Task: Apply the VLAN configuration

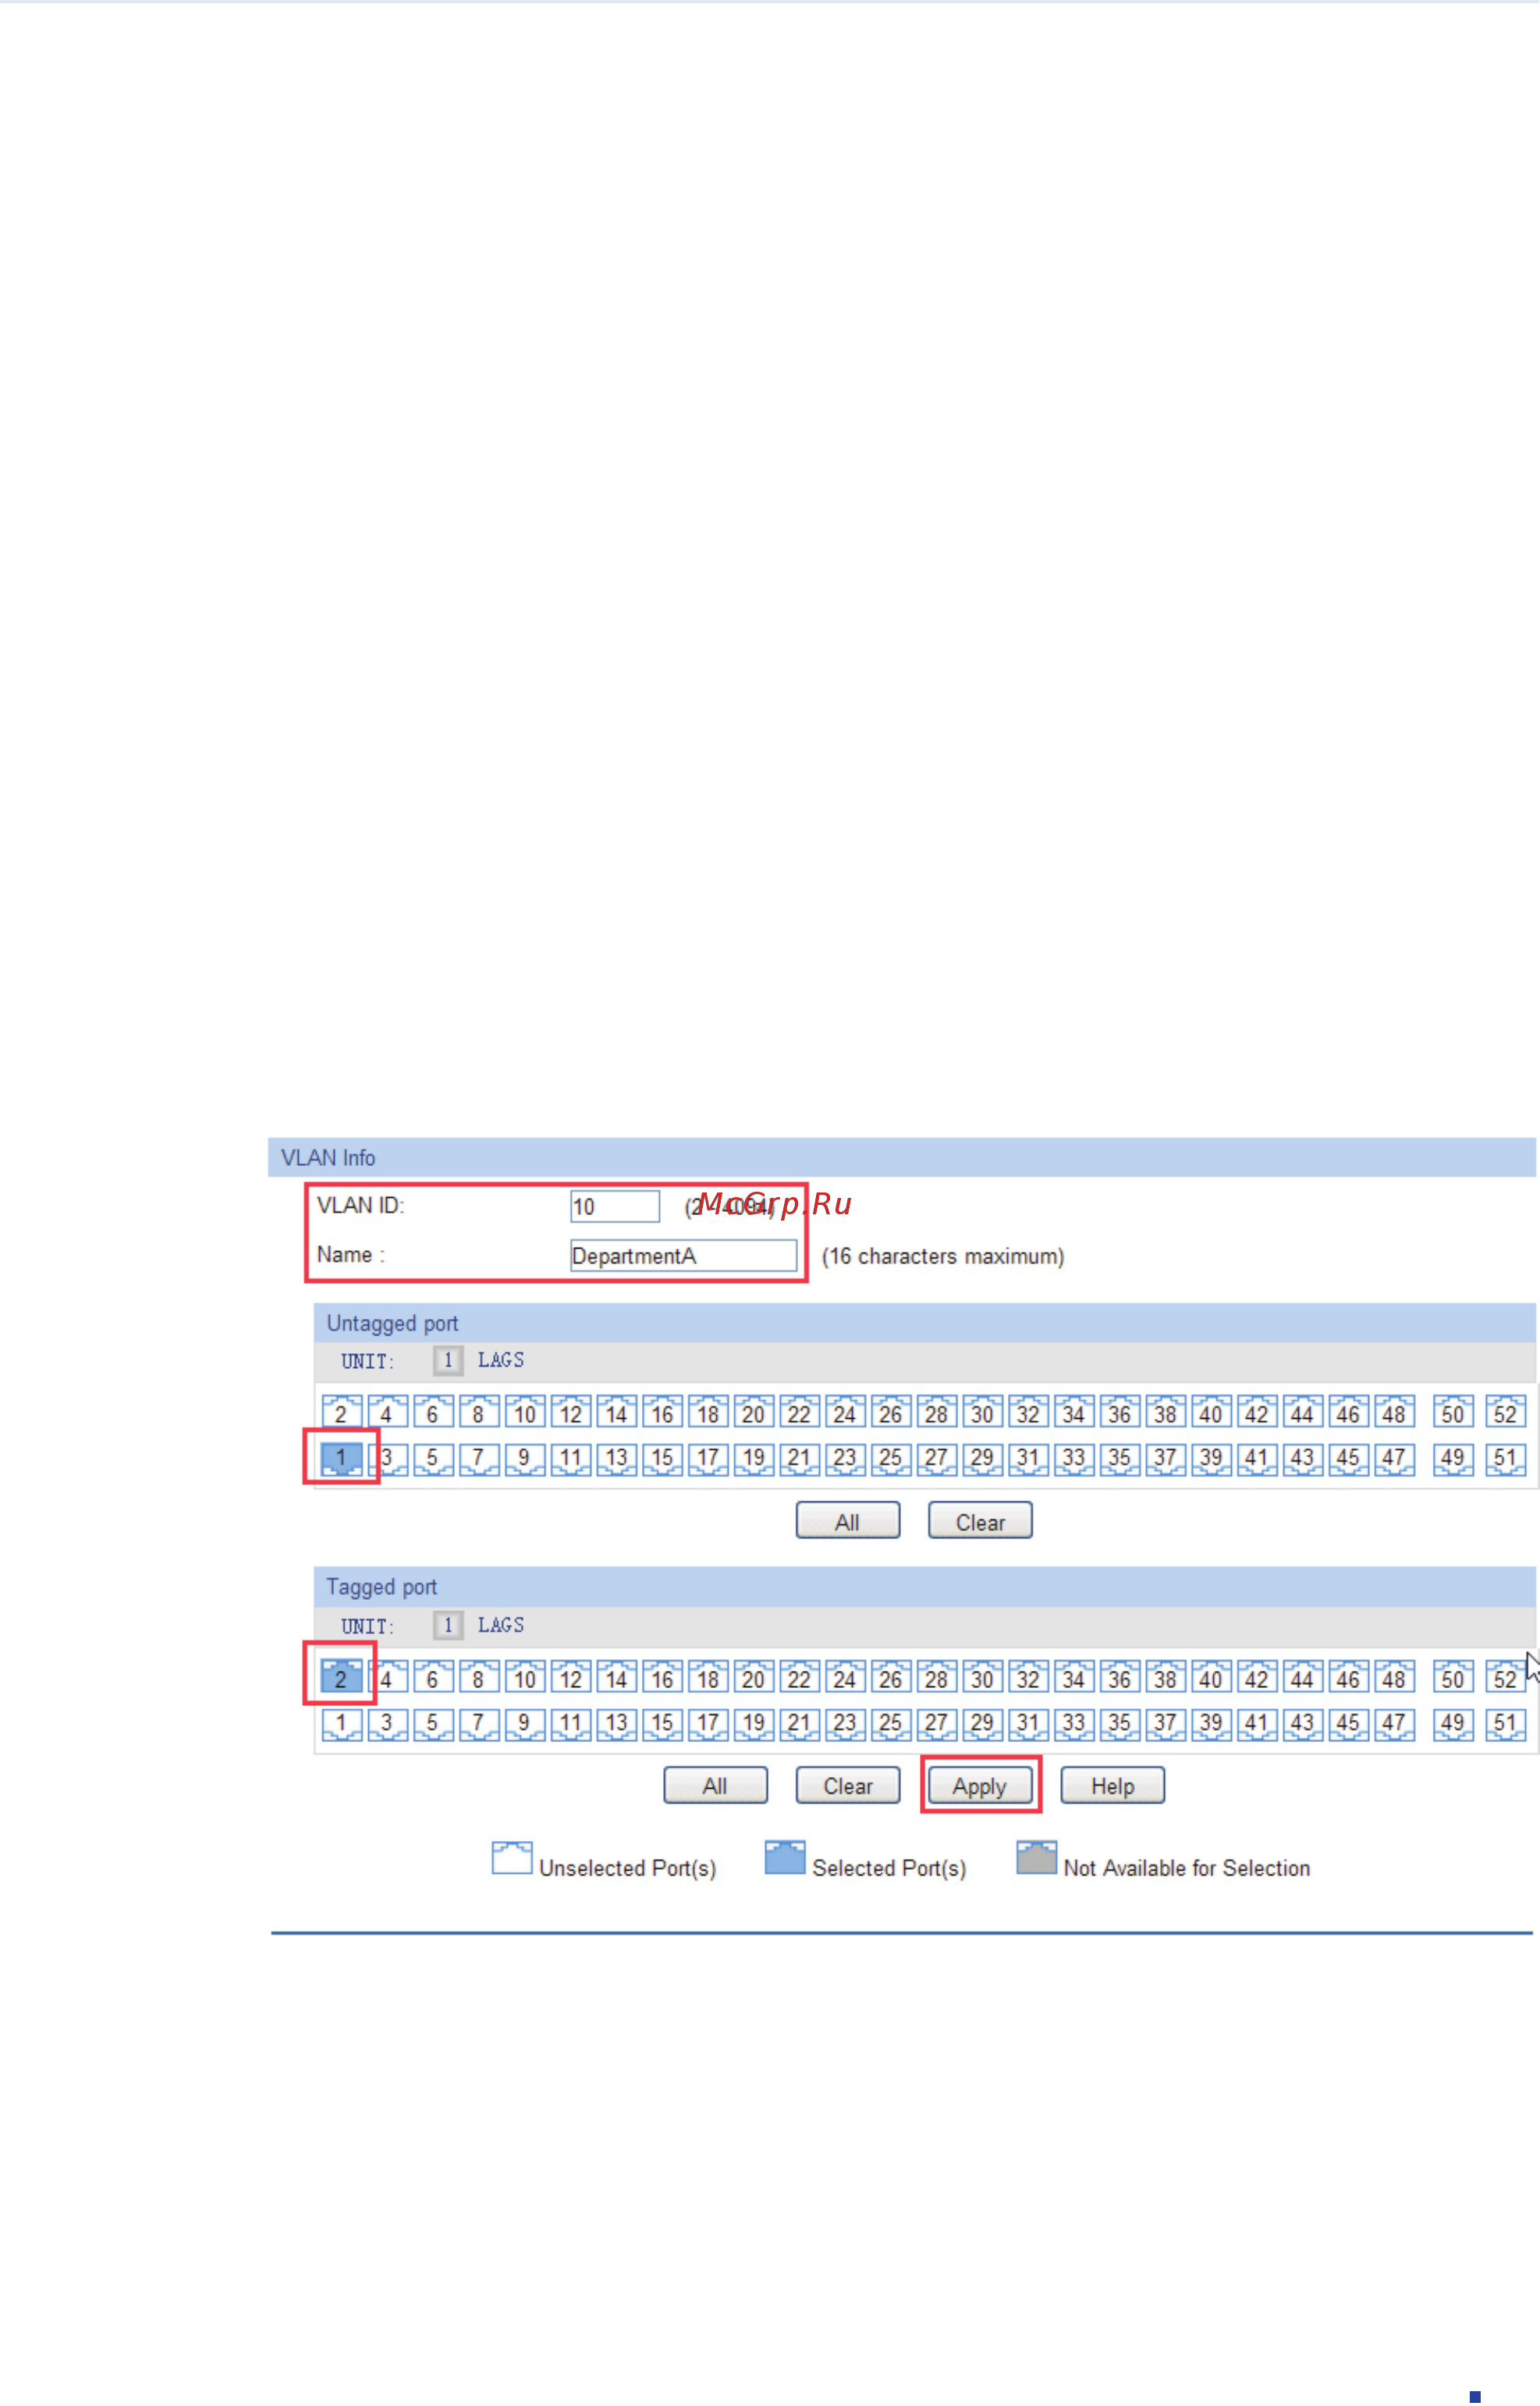Action: pyautogui.click(x=980, y=1786)
